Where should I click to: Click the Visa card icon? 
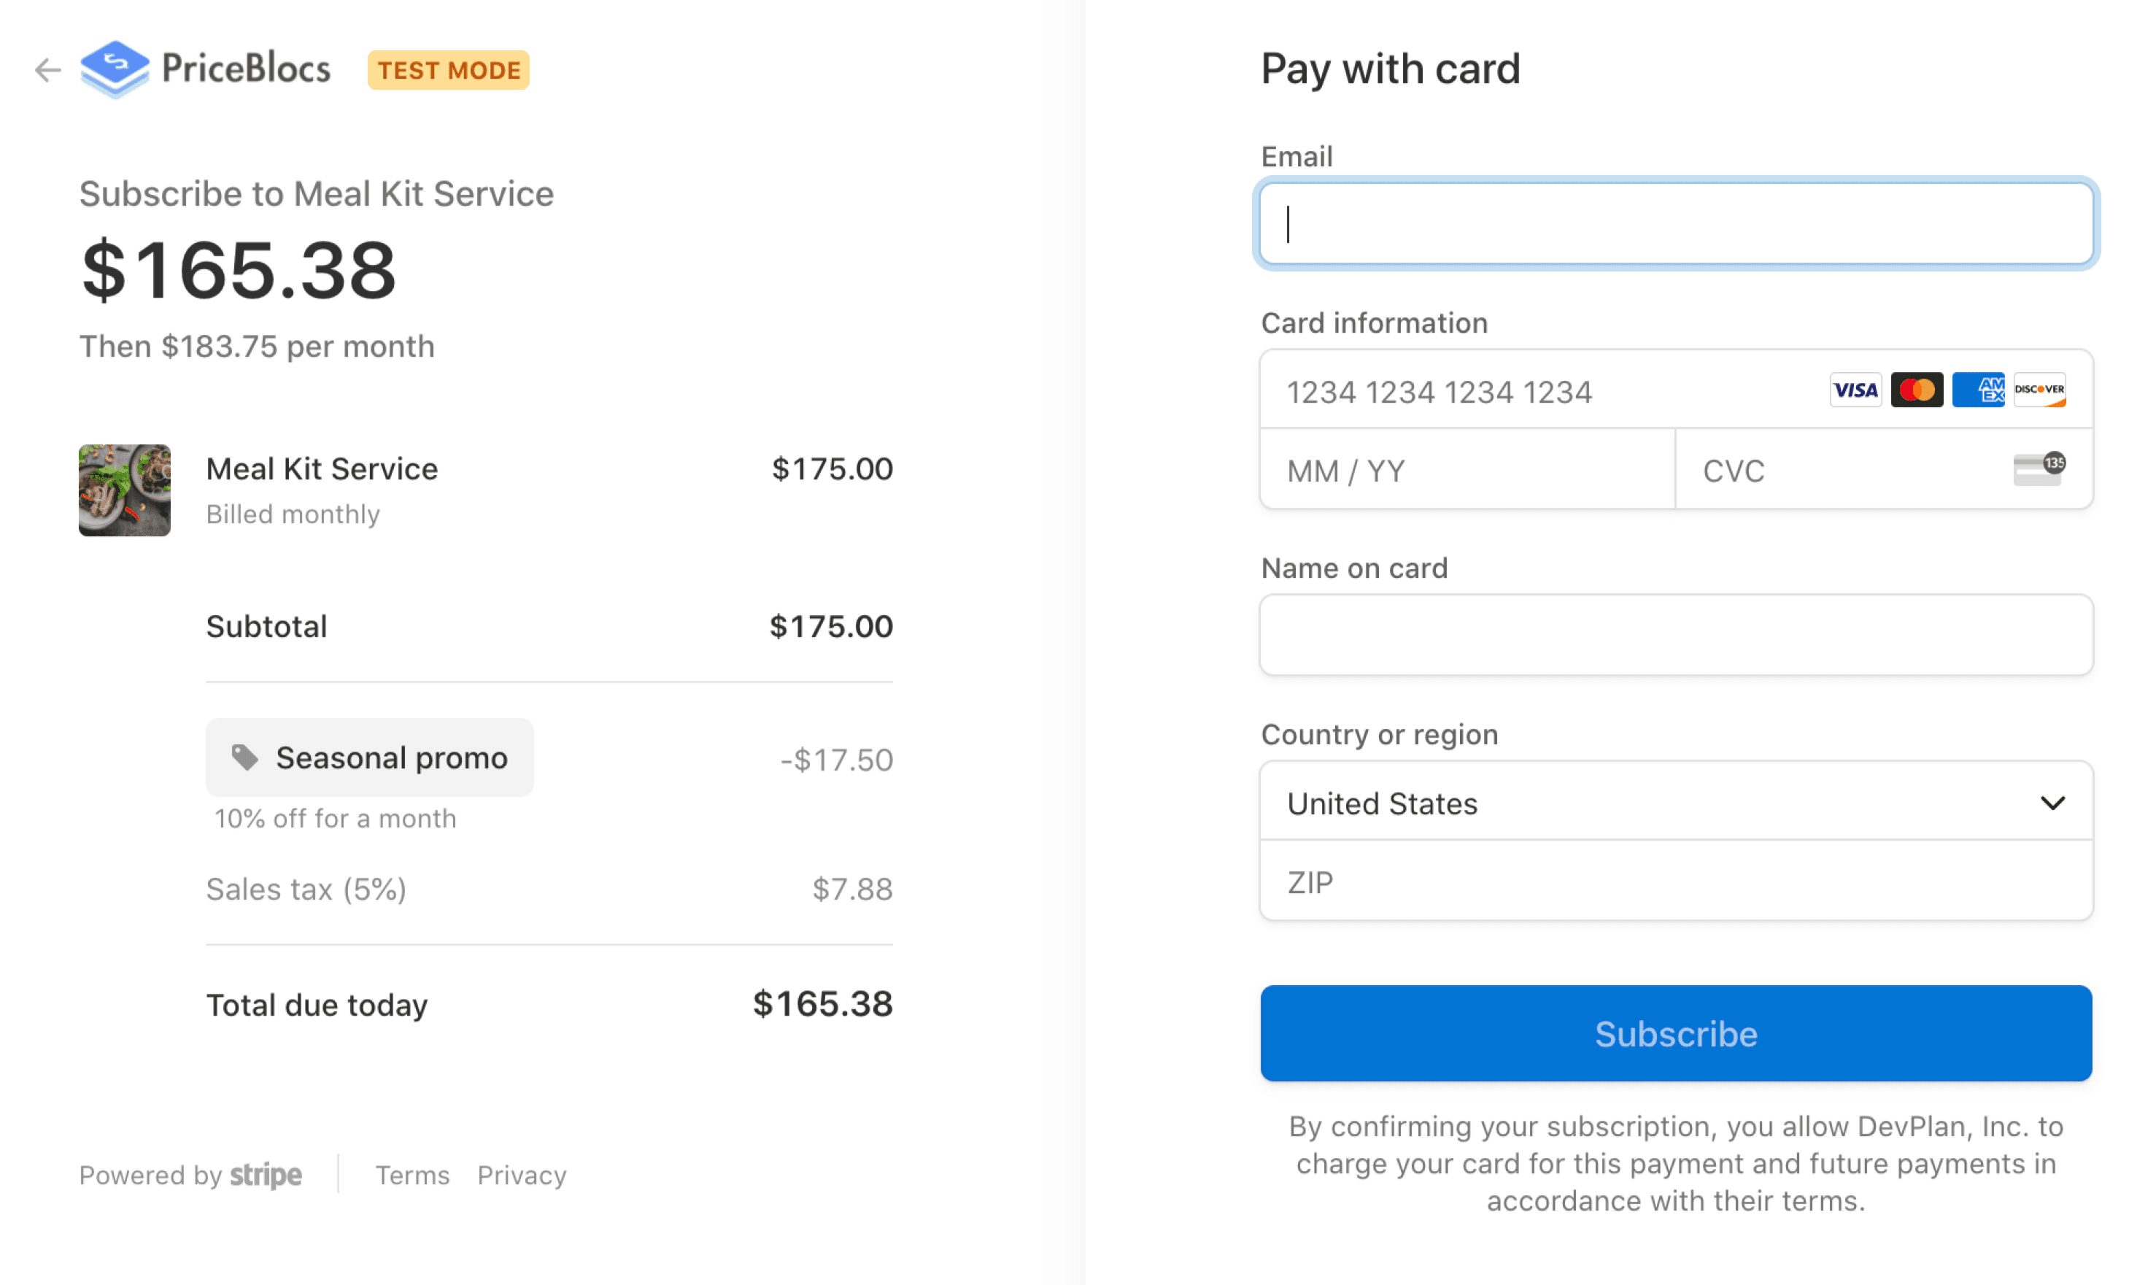1854,390
